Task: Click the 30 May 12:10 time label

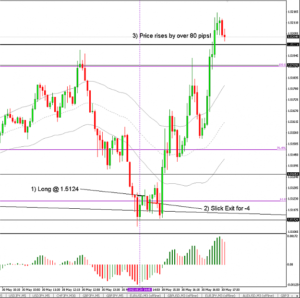Action: 71,290
